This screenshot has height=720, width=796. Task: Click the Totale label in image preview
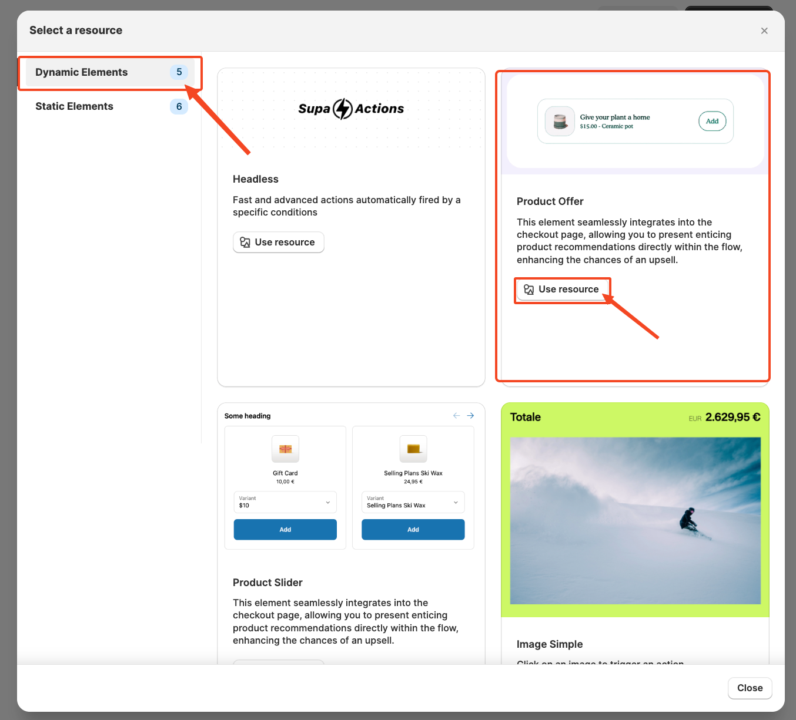pyautogui.click(x=526, y=417)
